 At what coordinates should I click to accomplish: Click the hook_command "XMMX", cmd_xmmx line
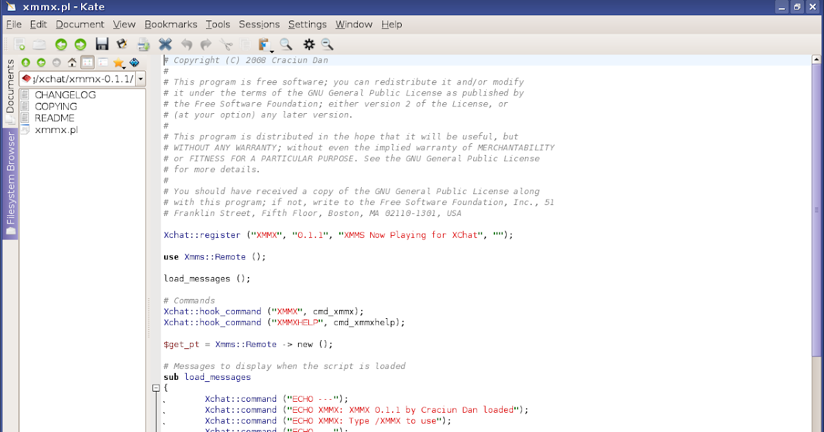click(x=264, y=312)
